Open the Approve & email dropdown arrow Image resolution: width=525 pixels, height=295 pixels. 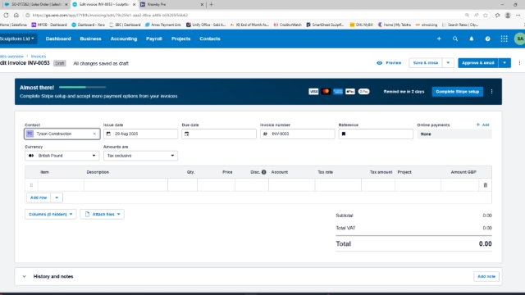pos(504,63)
